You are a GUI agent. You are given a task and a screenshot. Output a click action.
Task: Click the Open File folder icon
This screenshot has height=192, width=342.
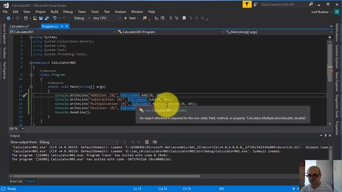click(35, 18)
